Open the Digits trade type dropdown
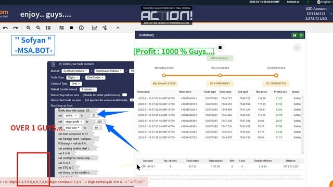333x187 pixels. 73,77
